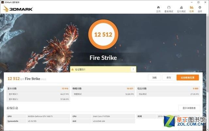The height and width of the screenshot is (131, 209).
Task: Click GUI version v2.8.6546 s64
Action: pyautogui.click(x=99, y=121)
